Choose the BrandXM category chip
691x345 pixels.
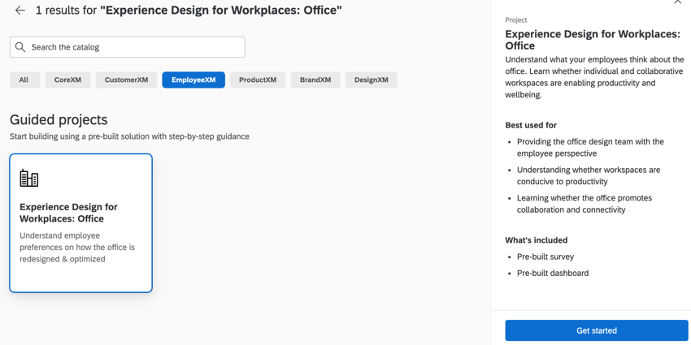click(x=315, y=80)
